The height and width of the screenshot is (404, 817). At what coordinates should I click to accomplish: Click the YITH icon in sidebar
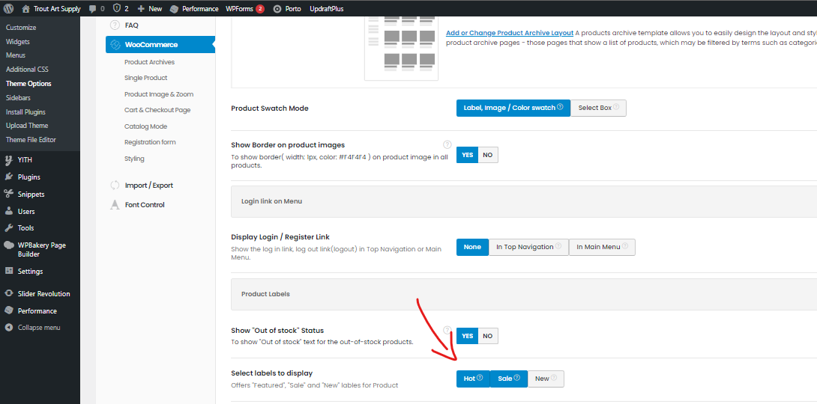click(x=8, y=159)
